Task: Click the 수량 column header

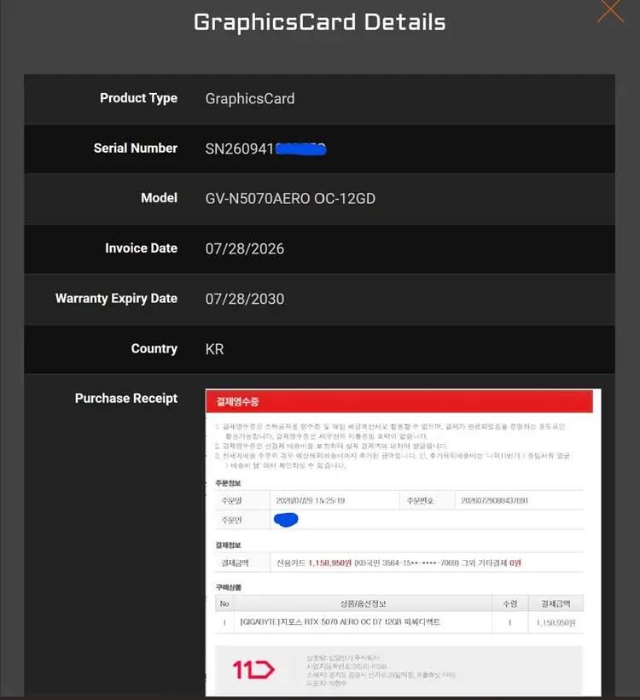Action: tap(509, 604)
